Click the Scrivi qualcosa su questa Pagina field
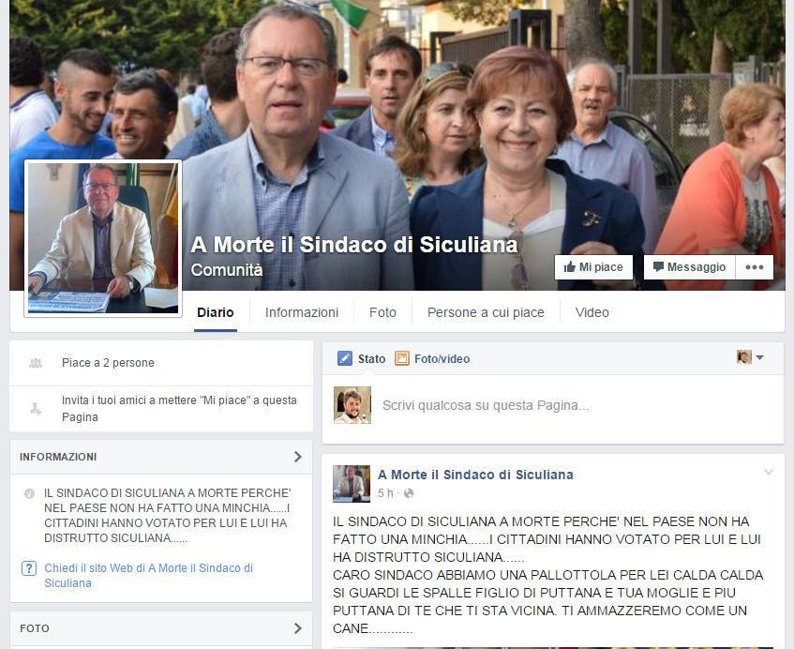The height and width of the screenshot is (649, 794). pos(553,405)
